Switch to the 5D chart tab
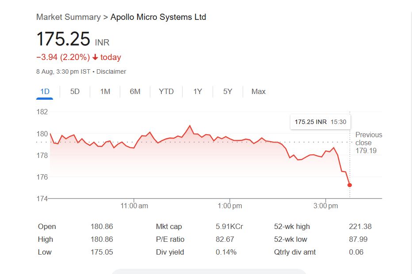This screenshot has width=412, height=274. (75, 92)
